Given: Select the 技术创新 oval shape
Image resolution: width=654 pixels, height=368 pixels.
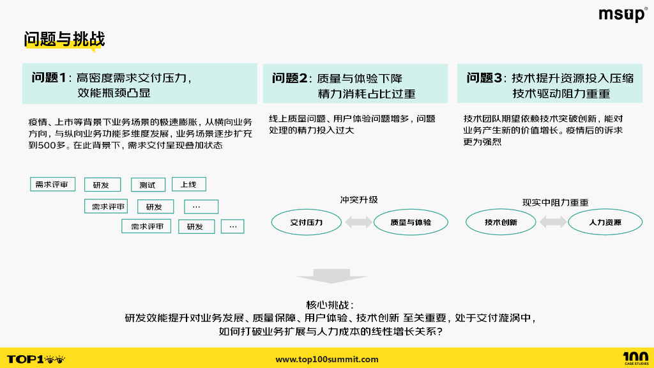Looking at the screenshot, I should (x=501, y=222).
